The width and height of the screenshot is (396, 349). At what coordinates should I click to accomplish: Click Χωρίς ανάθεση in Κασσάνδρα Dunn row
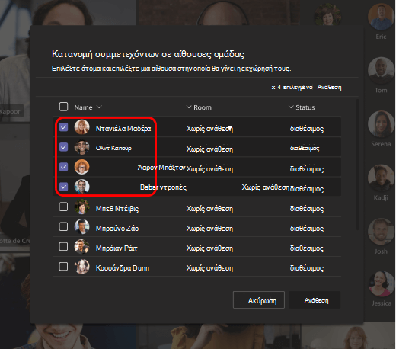tap(209, 268)
